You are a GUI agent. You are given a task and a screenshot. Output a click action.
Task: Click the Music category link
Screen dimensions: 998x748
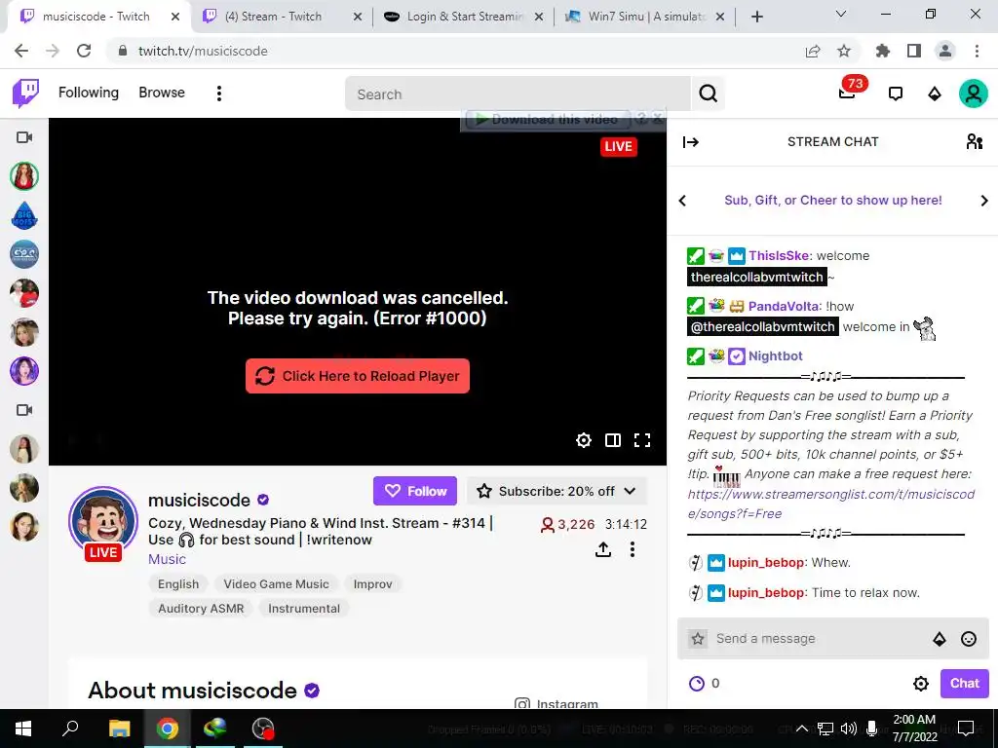click(x=167, y=559)
